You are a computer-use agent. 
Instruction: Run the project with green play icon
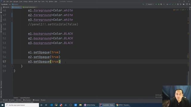click(x=156, y=4)
